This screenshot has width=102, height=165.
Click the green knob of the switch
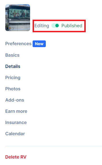point(57,26)
